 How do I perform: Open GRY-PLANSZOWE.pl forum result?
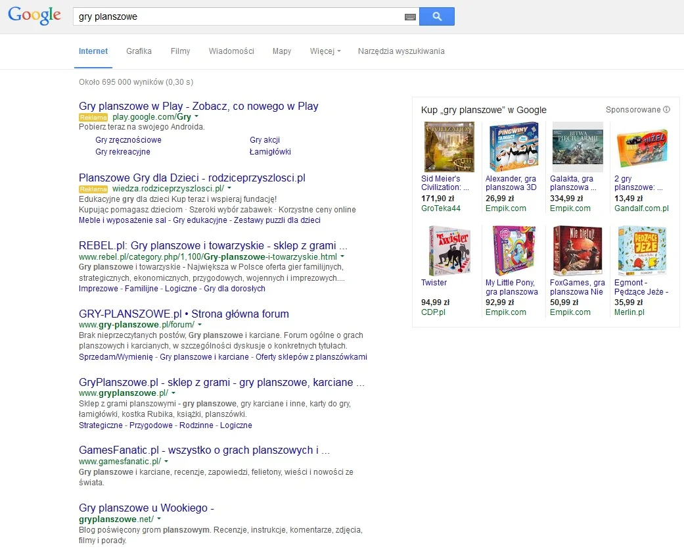tap(184, 314)
